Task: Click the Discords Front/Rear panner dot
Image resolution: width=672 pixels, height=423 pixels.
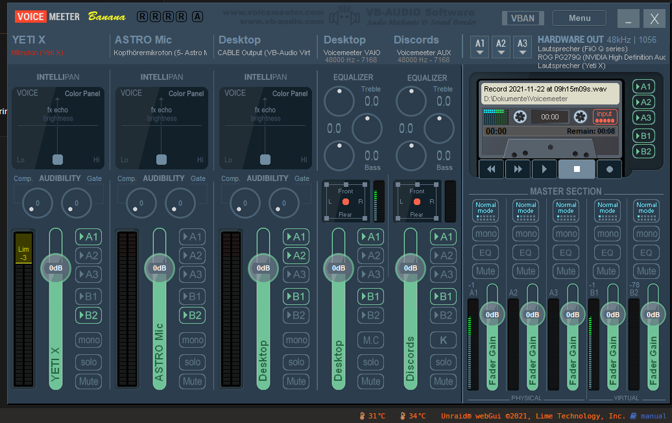Action: point(417,201)
